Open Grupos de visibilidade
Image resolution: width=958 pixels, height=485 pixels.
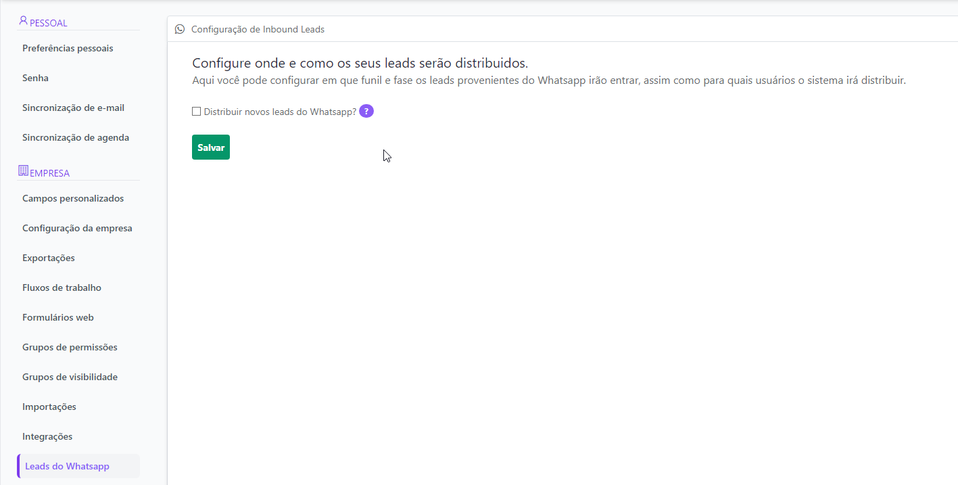click(x=70, y=377)
